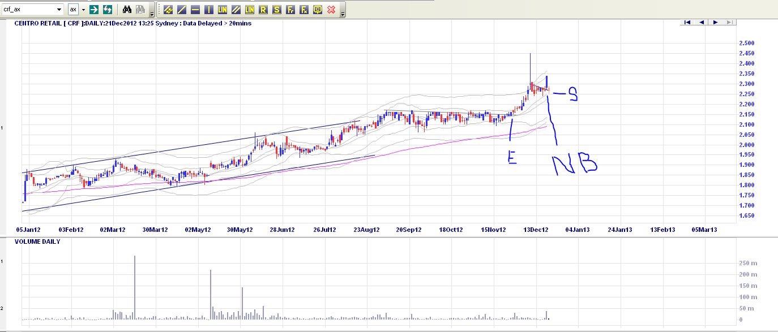Click the 2.000 price axis label

(747, 145)
